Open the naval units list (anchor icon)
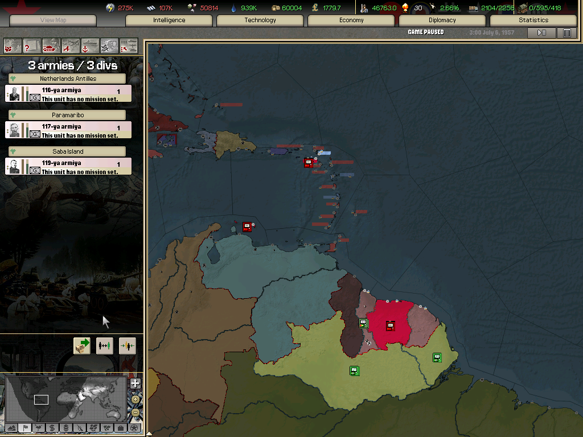This screenshot has width=583, height=437. tap(90, 46)
